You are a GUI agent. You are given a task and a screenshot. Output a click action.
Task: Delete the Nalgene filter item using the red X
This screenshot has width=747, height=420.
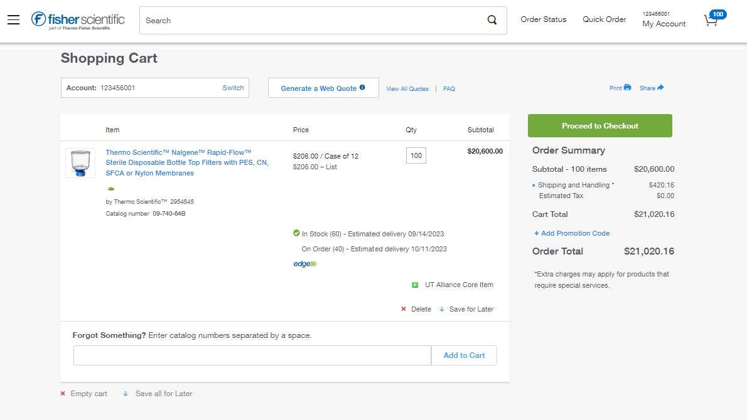click(403, 309)
